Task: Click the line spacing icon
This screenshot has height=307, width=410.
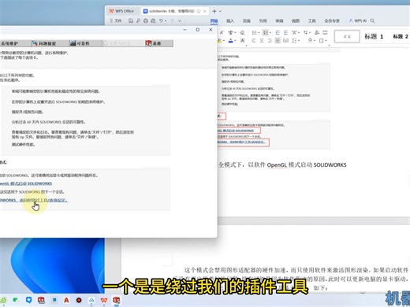Action: (x=295, y=40)
